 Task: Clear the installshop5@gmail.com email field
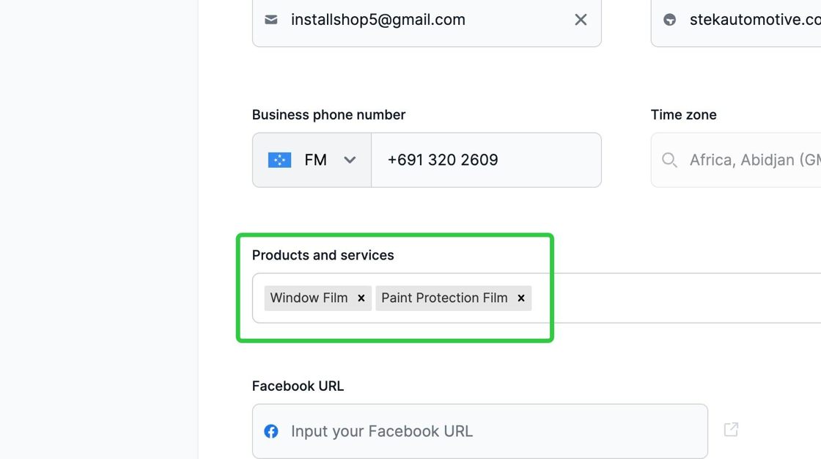(581, 20)
